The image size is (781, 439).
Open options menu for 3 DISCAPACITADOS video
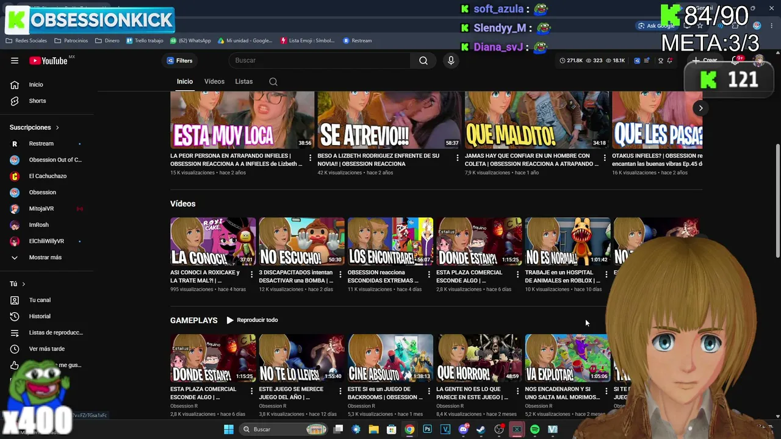[340, 275]
